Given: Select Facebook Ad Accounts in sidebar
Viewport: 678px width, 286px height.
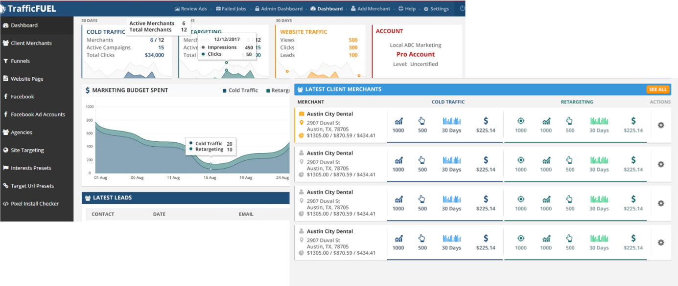Looking at the screenshot, I should [38, 114].
